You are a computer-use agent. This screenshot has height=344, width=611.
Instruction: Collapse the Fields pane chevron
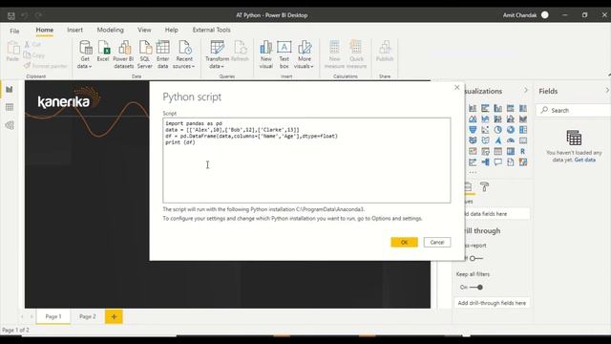pyautogui.click(x=607, y=91)
